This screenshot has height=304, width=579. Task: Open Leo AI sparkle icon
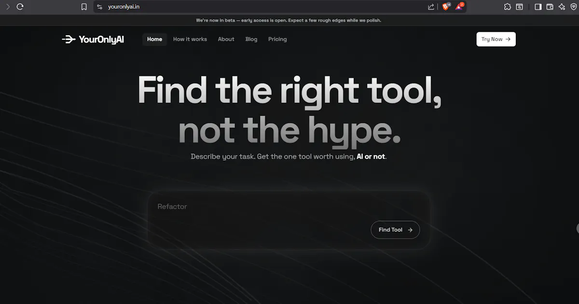pos(562,7)
